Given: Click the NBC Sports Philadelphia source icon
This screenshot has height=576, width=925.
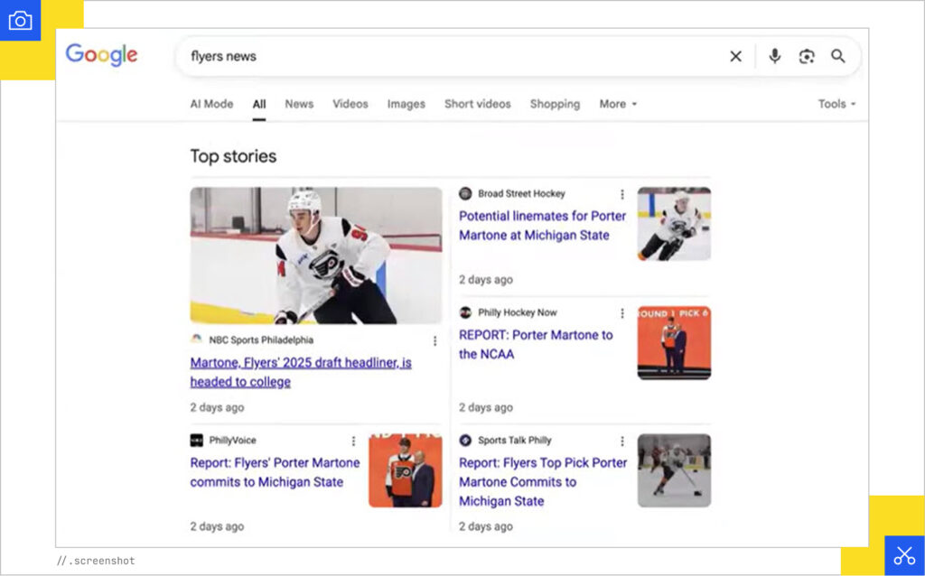Looking at the screenshot, I should (x=199, y=340).
